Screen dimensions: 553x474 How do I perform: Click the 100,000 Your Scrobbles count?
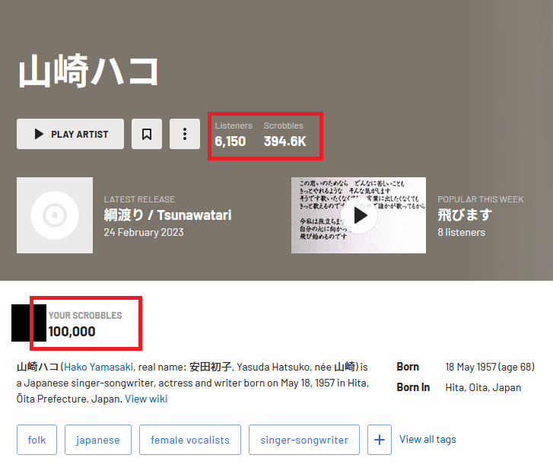[x=72, y=332]
